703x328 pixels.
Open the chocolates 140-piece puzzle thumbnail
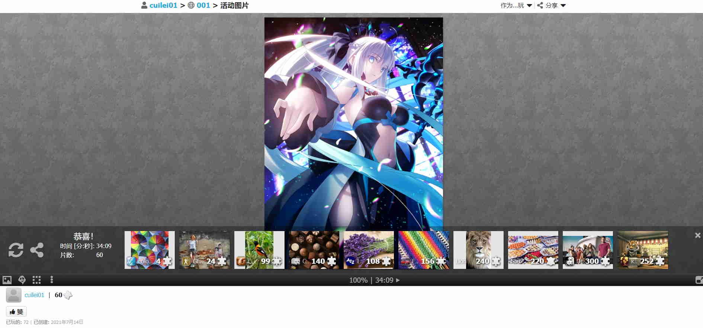click(314, 250)
